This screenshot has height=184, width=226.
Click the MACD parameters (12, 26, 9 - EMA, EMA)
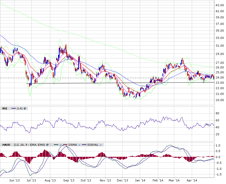coord(30,145)
